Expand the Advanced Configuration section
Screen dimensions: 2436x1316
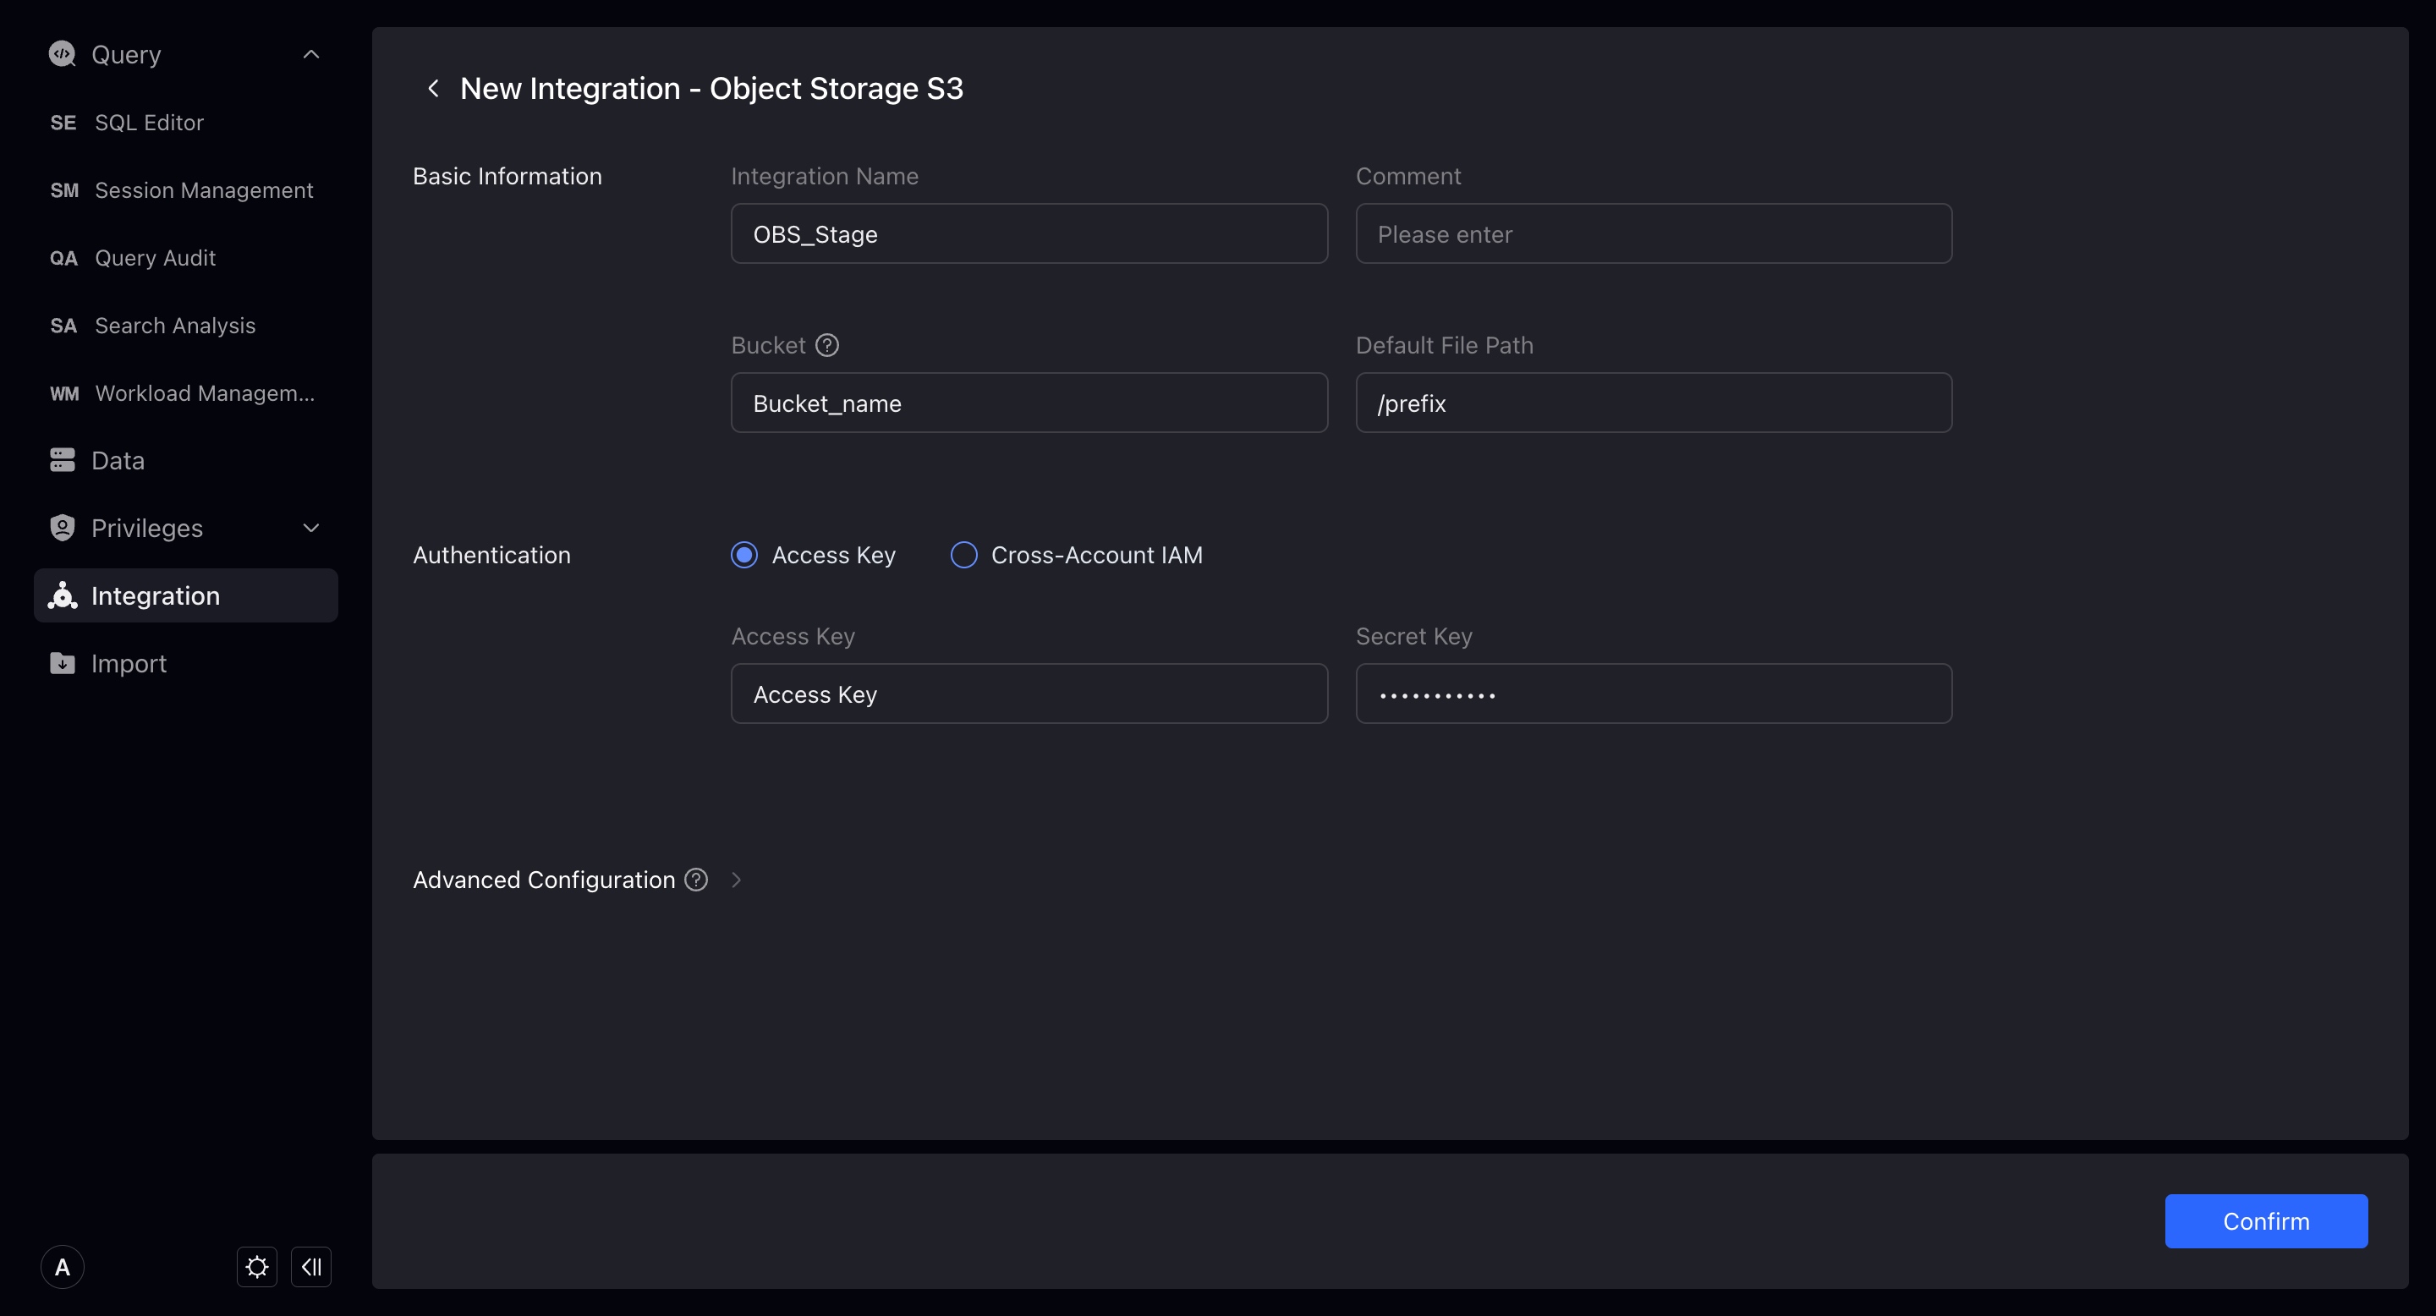coord(737,880)
